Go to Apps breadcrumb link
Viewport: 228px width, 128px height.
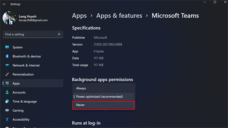(x=79, y=16)
